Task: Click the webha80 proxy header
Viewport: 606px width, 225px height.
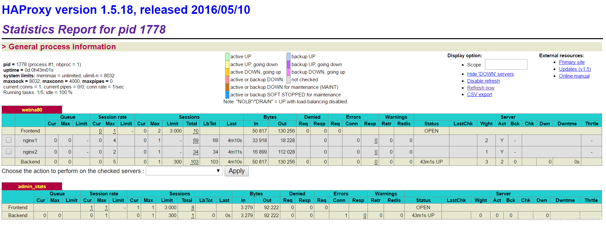Action: [32, 110]
